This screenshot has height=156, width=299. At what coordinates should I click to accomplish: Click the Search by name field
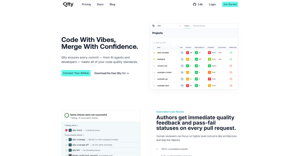point(162,43)
